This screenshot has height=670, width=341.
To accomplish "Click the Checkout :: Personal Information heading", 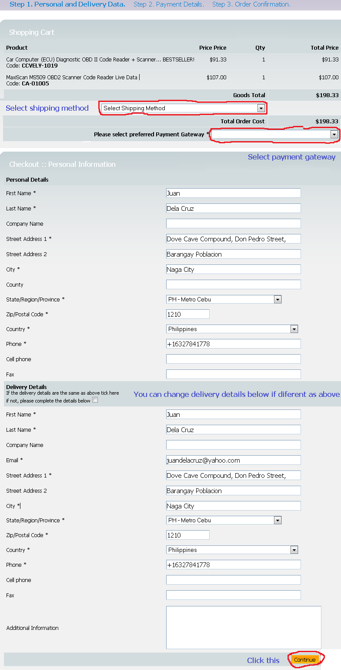I will 62,164.
